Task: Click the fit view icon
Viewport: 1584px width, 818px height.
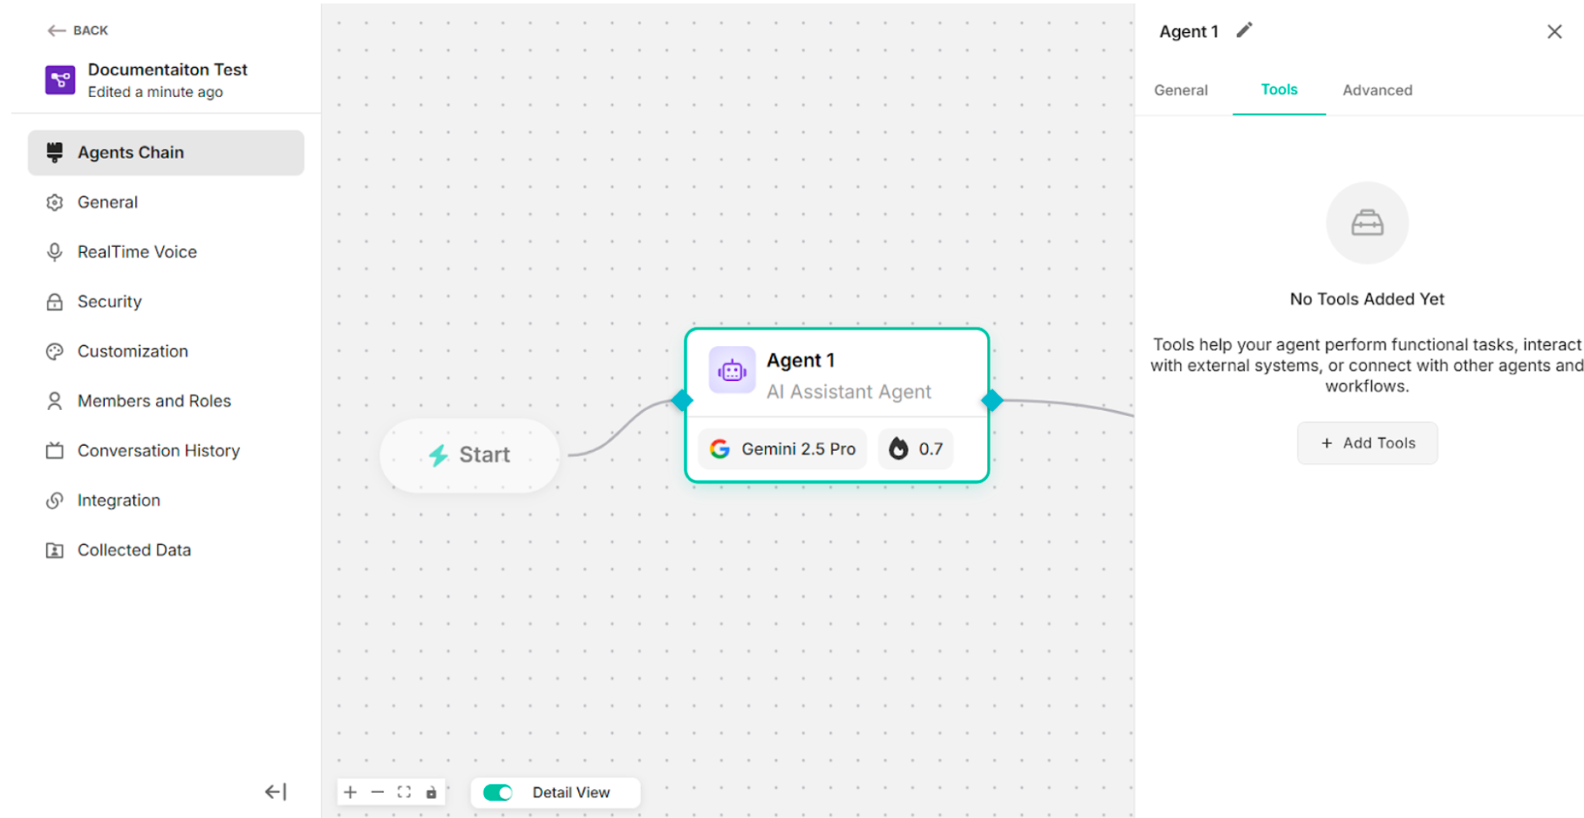Action: pyautogui.click(x=404, y=792)
